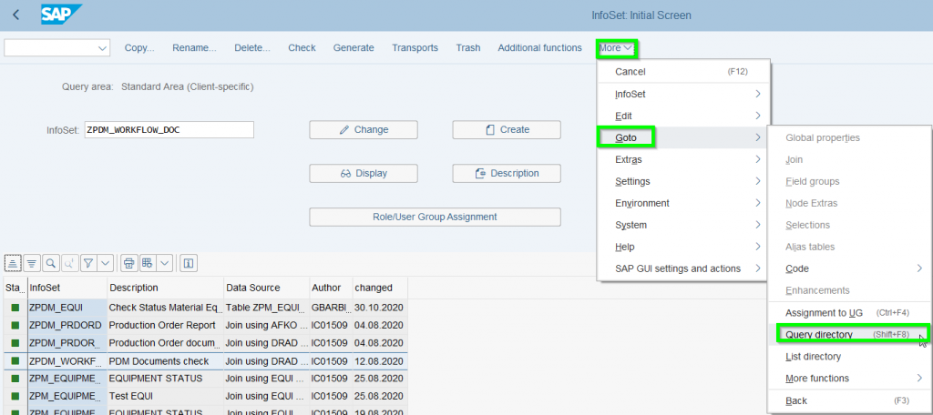Click the back arrow in the header
The image size is (933, 415).
pyautogui.click(x=15, y=15)
